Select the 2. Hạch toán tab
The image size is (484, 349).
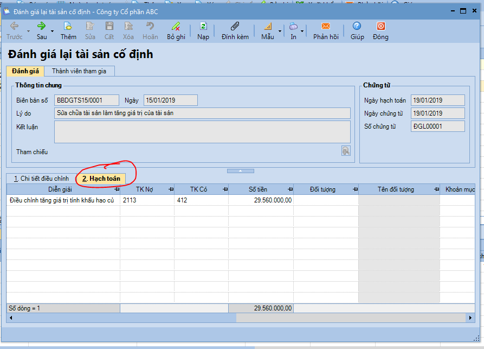point(101,179)
